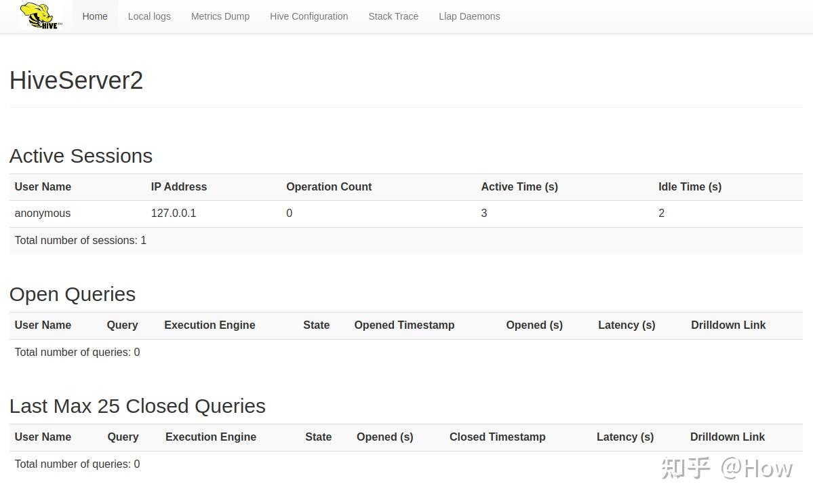
Task: Click Total number of sessions row
Action: [x=81, y=241]
